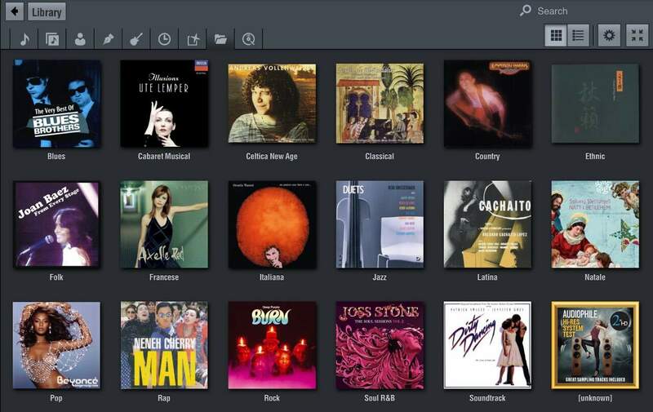Open the Soundtrack genre Dirty Dancing cover
The height and width of the screenshot is (412, 653).
tap(487, 345)
